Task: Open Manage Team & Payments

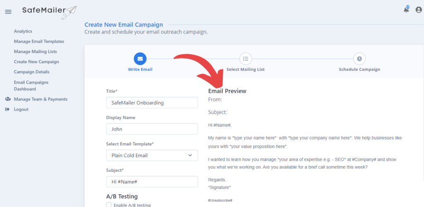Action: click(41, 99)
